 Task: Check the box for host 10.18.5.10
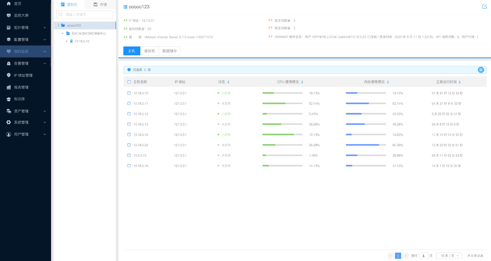[x=129, y=93]
